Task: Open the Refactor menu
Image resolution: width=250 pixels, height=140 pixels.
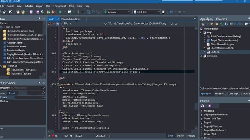Action: point(29,6)
